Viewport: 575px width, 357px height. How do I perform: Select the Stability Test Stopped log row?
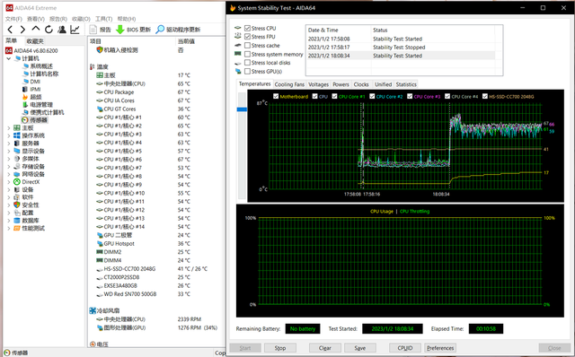[402, 48]
